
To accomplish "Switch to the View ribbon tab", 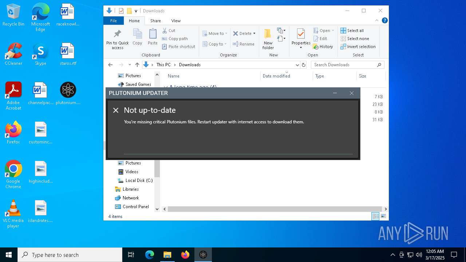I will click(176, 21).
